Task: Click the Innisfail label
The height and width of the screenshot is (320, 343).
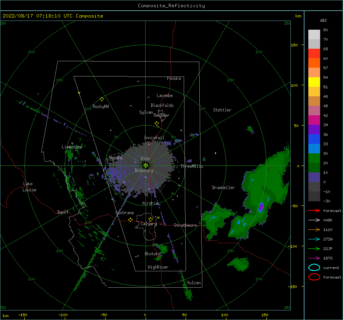Action: click(x=154, y=138)
